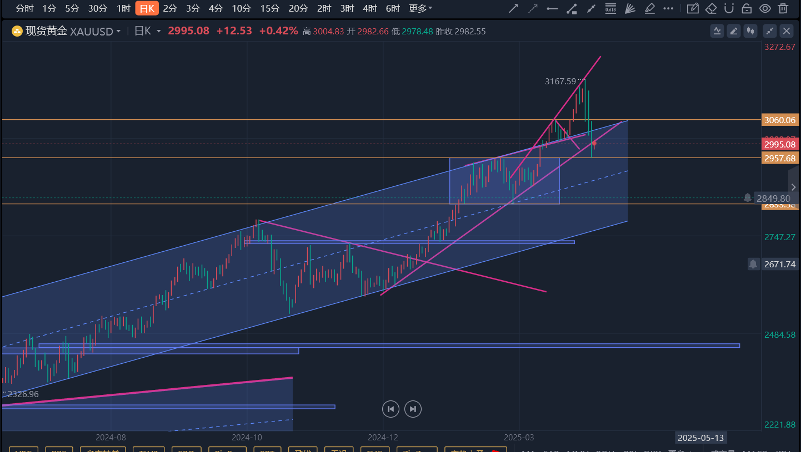Viewport: 801px width, 452px height.
Task: Toggle drawings visibility with eye icon
Action: 765,8
